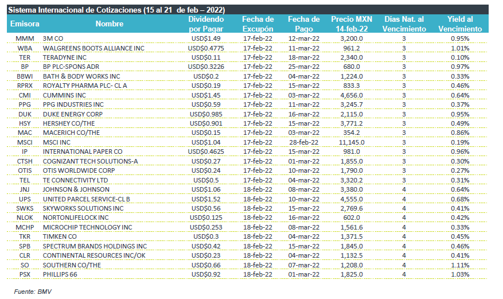Click price '3,320.2'
The height and width of the screenshot is (299, 503).
pyautogui.click(x=352, y=180)
